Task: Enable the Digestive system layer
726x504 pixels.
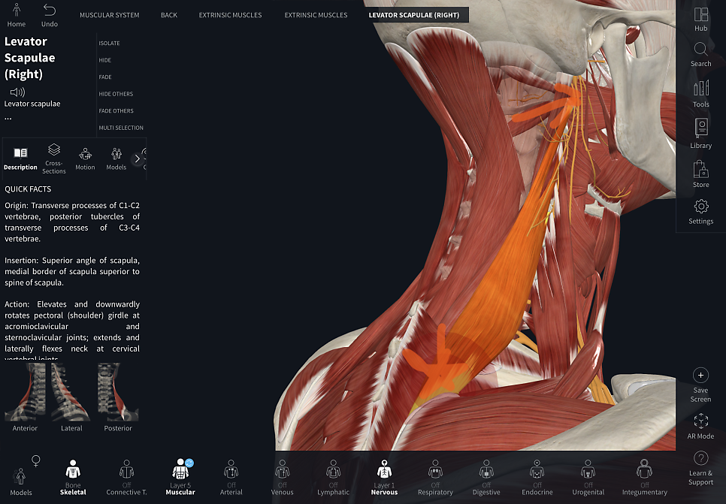Action: pyautogui.click(x=486, y=477)
